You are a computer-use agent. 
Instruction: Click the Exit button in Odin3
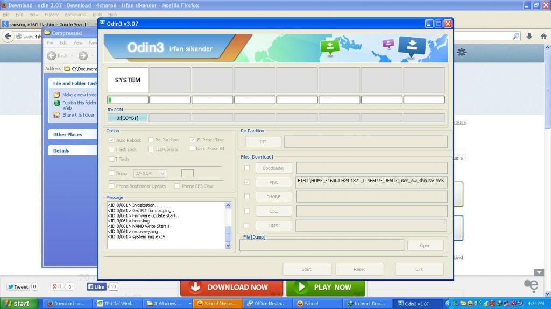coord(419,269)
